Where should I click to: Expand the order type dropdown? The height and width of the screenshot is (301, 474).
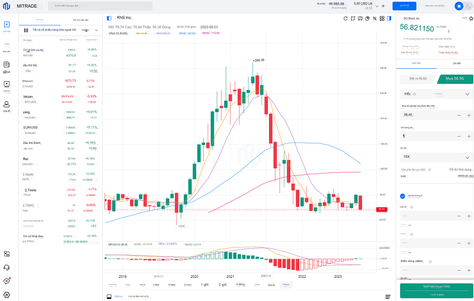tap(467, 94)
